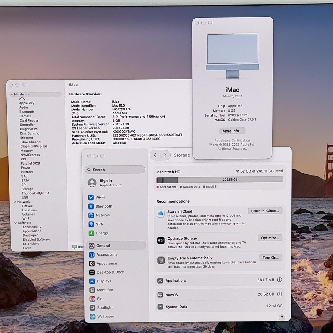
Task: Click the Apple Account avatar icon
Action: (x=92, y=183)
